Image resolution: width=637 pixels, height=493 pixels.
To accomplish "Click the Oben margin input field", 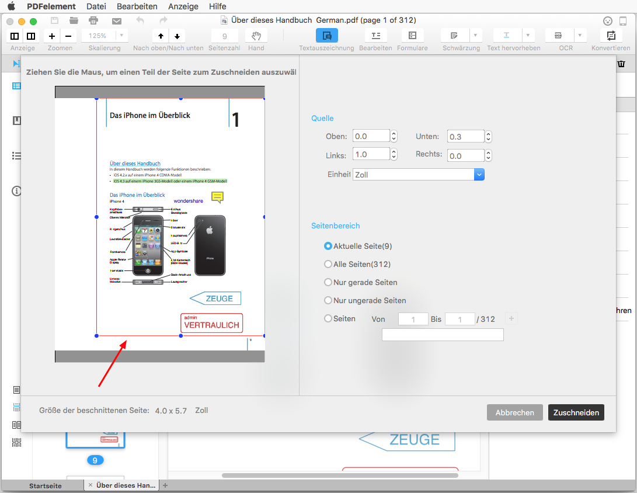I will pos(371,136).
